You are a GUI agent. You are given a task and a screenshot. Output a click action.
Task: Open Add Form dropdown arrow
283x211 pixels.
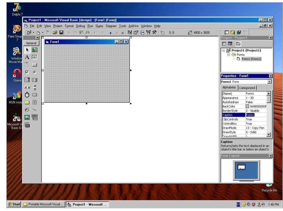pos(43,33)
